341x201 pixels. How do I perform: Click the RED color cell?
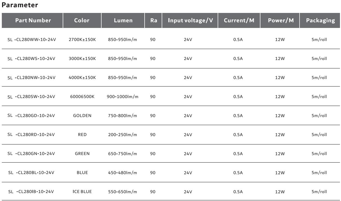pos(82,135)
